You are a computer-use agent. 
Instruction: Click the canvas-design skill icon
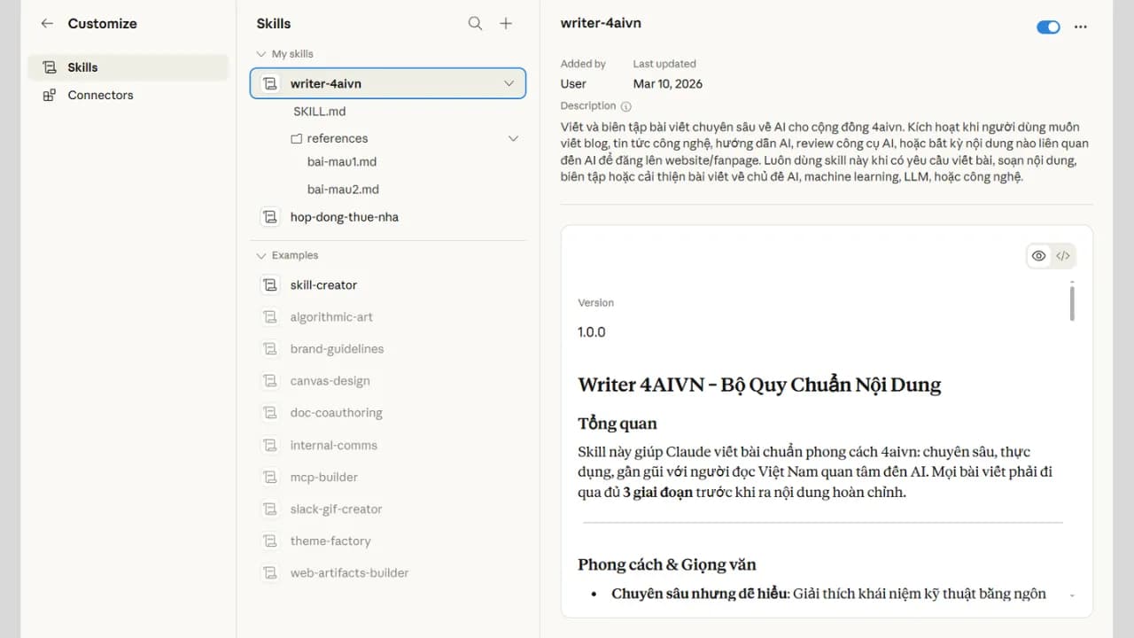(270, 381)
